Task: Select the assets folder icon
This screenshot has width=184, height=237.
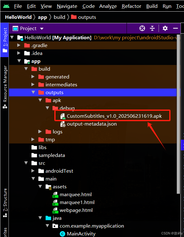Action: tap(48, 187)
